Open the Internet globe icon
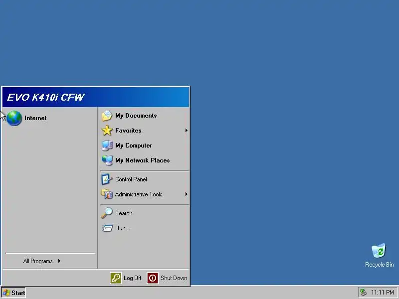 (x=14, y=118)
